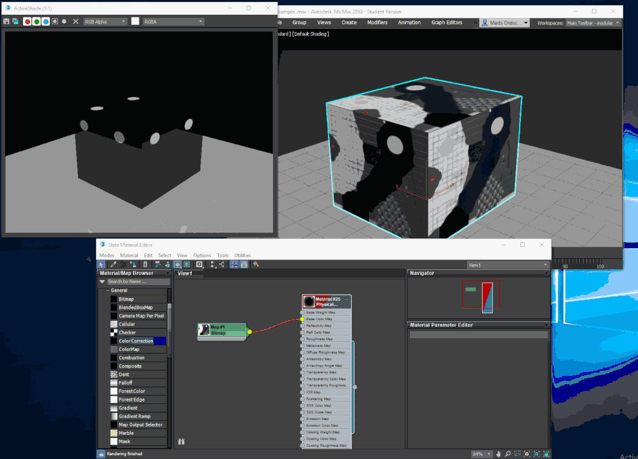Screen dimensions: 638x459
Task: Click the save image icon in ActiveShade
Action: (6, 21)
